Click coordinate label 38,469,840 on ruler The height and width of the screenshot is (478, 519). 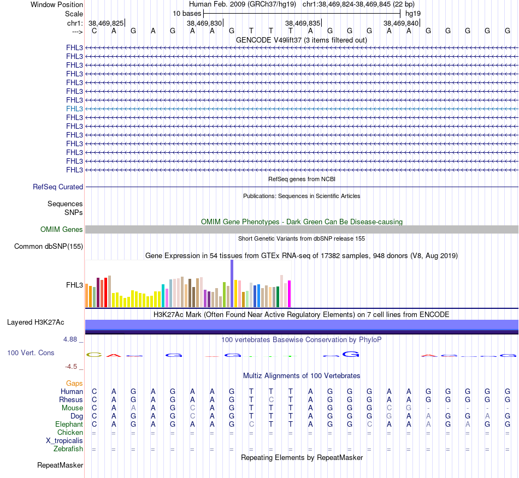401,23
